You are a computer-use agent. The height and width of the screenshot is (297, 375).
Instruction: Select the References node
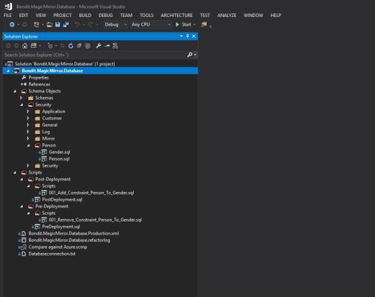39,84
